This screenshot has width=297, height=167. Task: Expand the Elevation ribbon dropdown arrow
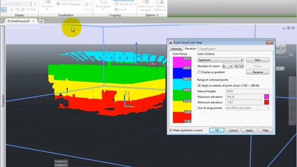point(47,9)
